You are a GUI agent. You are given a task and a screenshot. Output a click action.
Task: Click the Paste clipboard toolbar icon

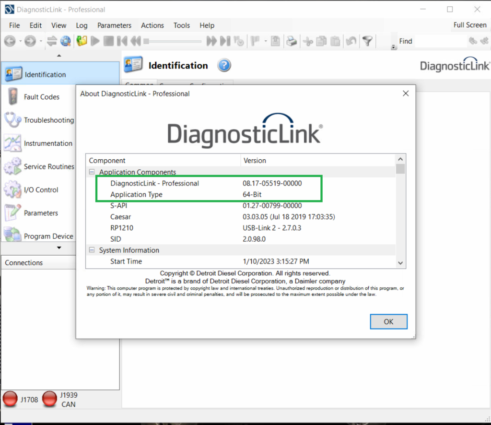pyautogui.click(x=335, y=41)
